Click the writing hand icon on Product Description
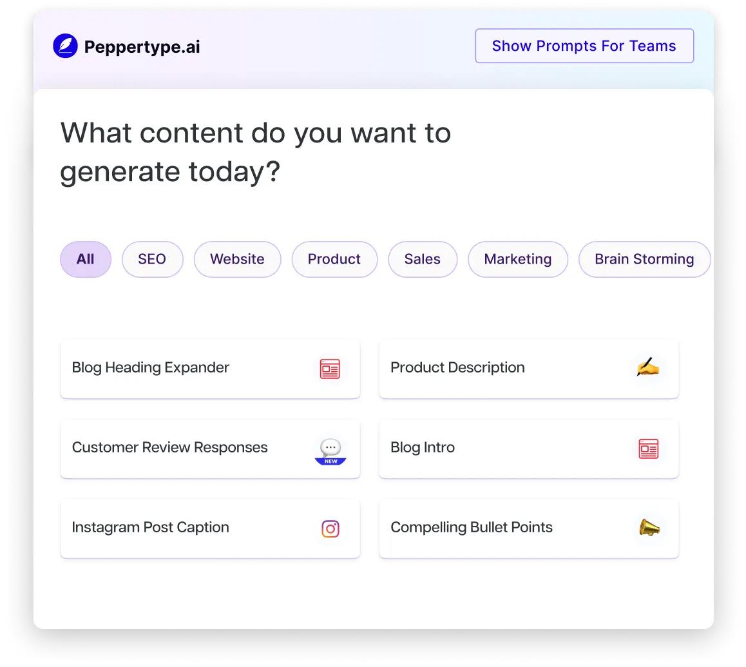746x667 pixels. pos(648,367)
